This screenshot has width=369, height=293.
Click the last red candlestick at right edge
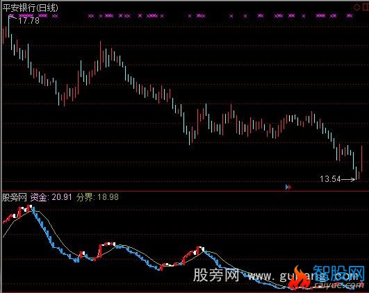(362, 159)
